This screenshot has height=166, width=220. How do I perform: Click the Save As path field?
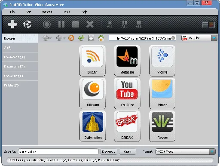[x=58, y=151]
